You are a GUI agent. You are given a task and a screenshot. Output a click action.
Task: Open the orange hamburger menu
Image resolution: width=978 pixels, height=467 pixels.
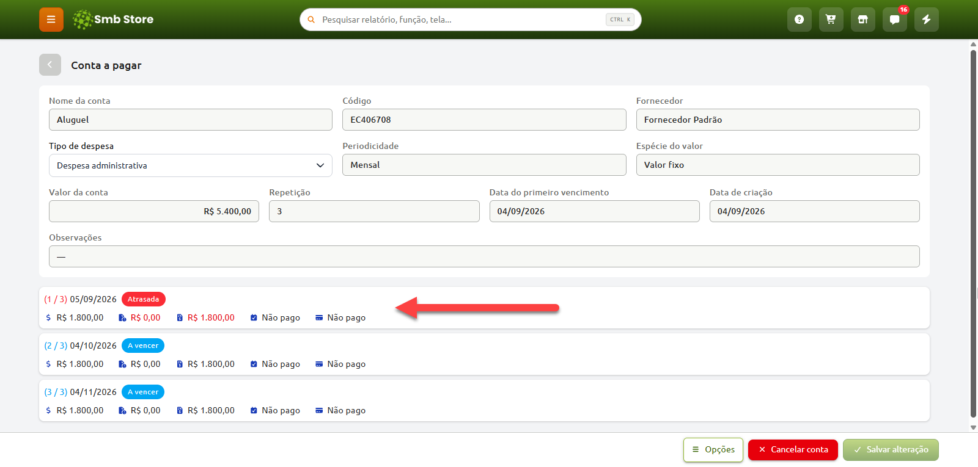pyautogui.click(x=51, y=20)
